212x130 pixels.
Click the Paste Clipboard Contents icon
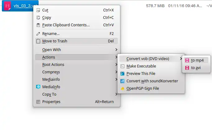click(x=38, y=25)
